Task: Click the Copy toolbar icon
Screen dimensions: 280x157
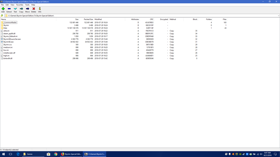Action: [x=21, y=10]
